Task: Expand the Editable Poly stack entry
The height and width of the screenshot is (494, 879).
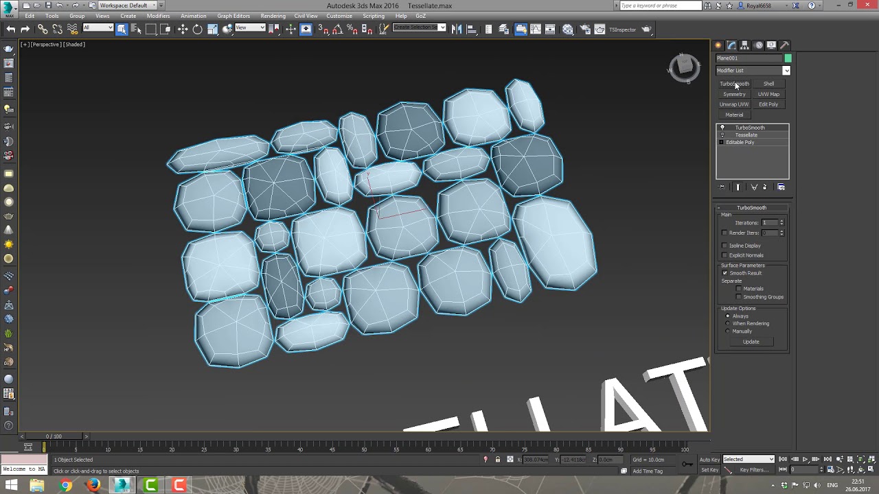Action: tap(721, 143)
